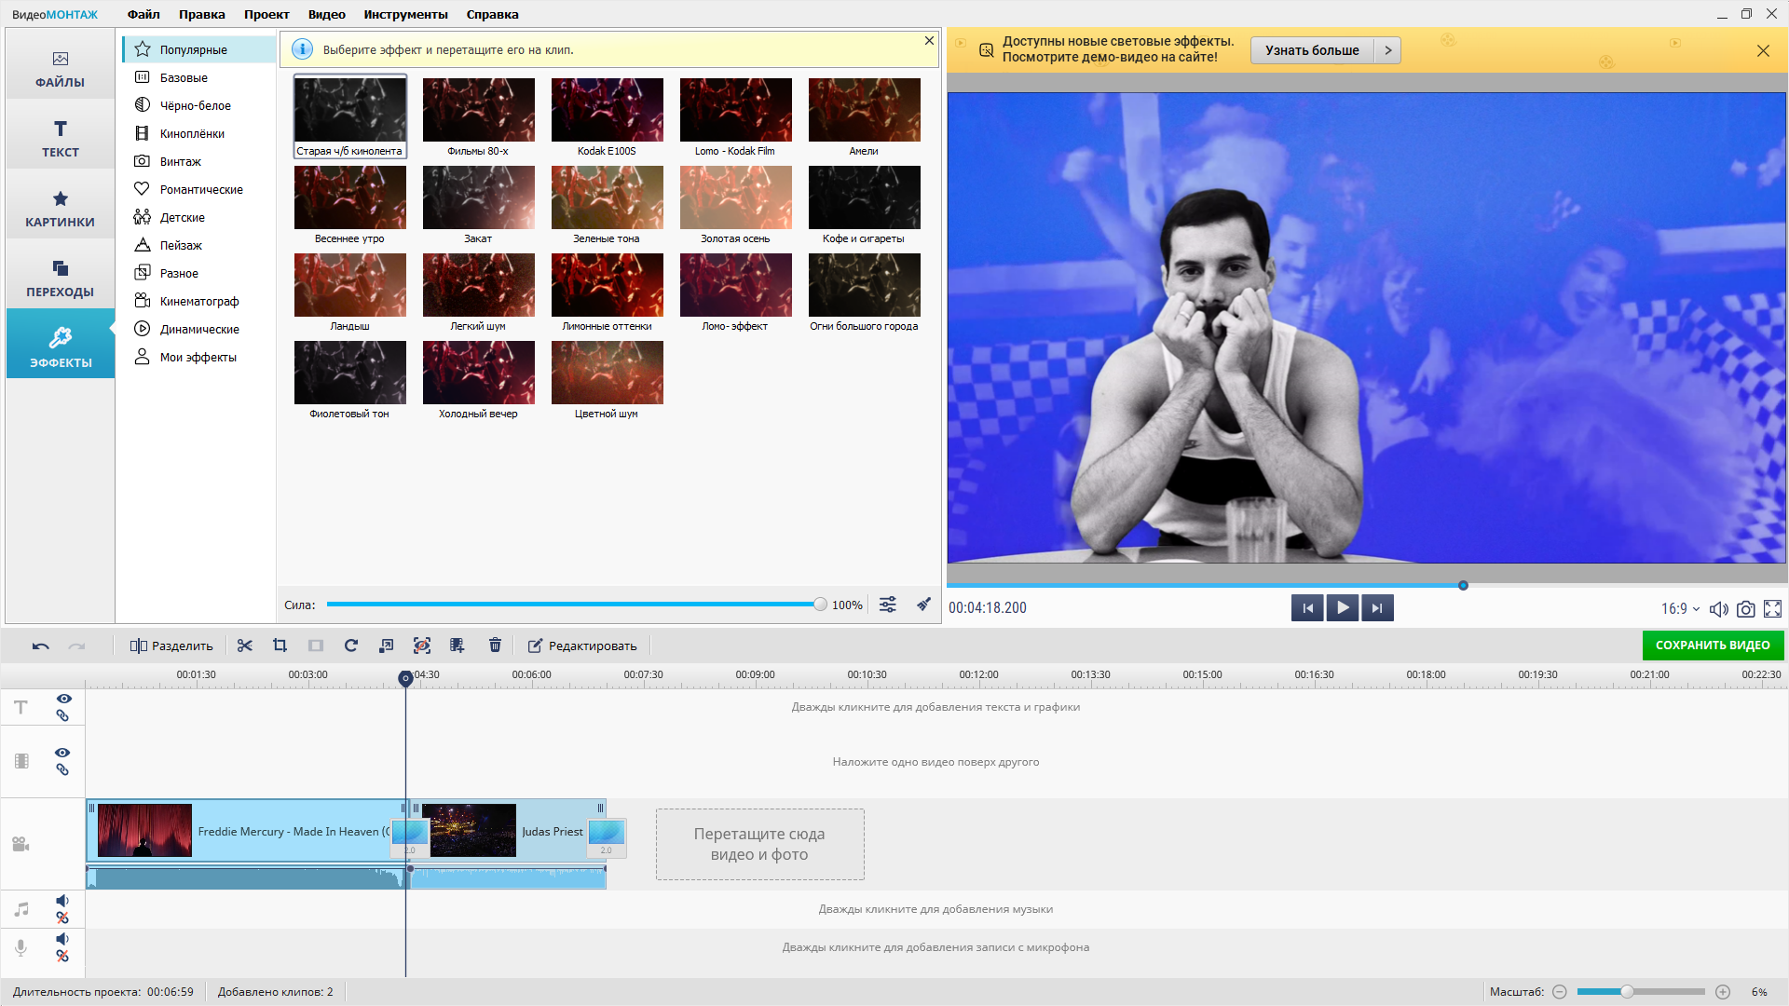Jump to previous frame button
Image resolution: width=1789 pixels, height=1006 pixels.
1307,608
